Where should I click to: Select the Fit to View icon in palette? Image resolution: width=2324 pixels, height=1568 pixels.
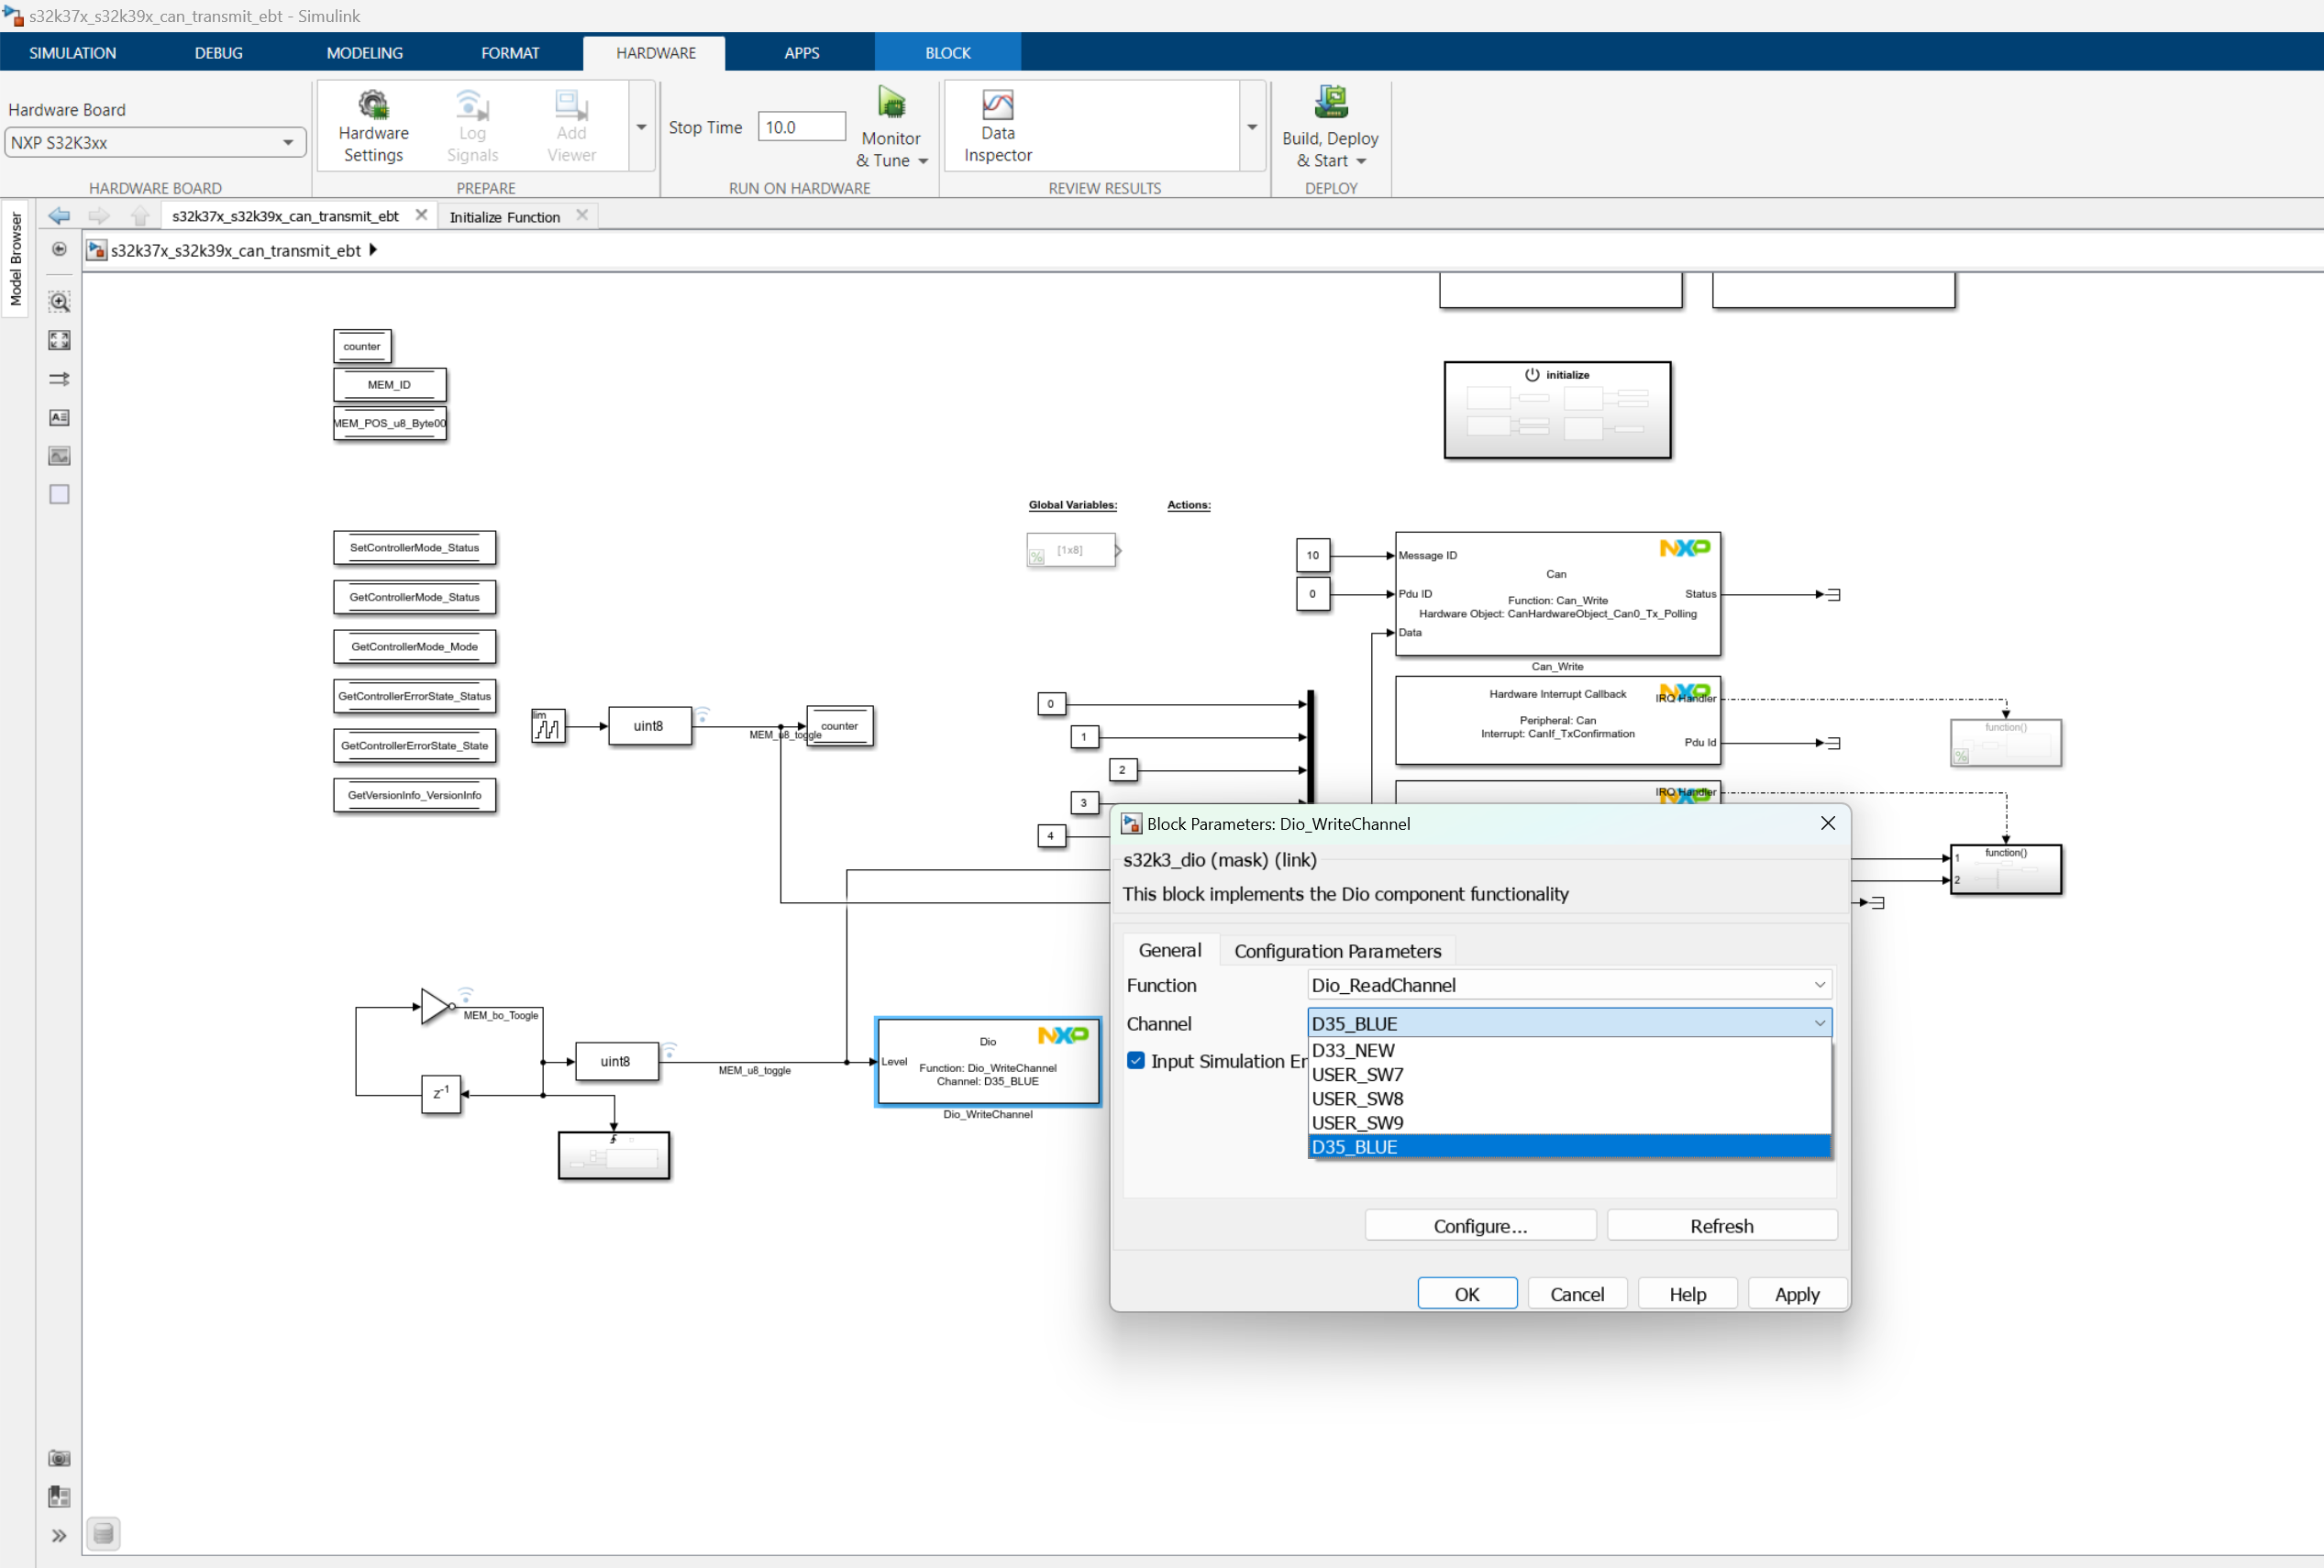[59, 340]
